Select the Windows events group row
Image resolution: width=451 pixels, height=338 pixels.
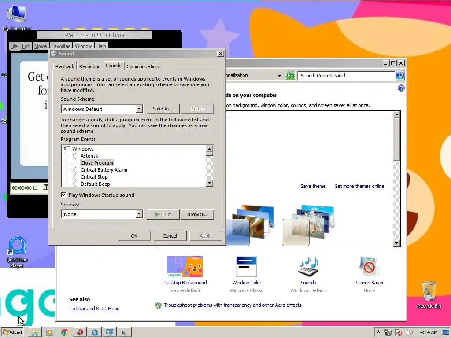pos(83,149)
